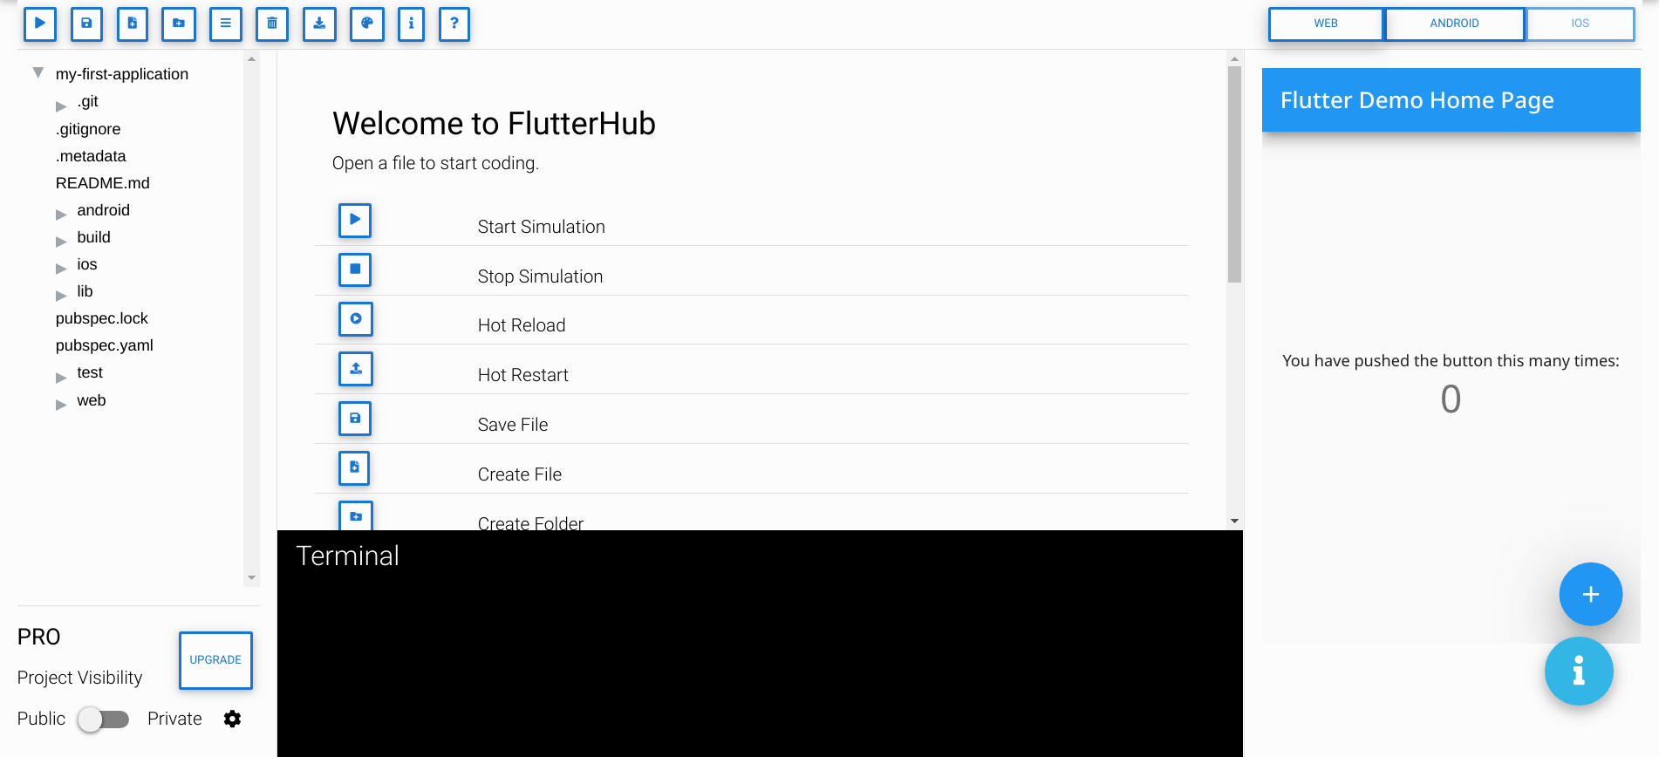1659x757 pixels.
Task: Click the hamburger lines icon in toolbar
Action: click(225, 24)
